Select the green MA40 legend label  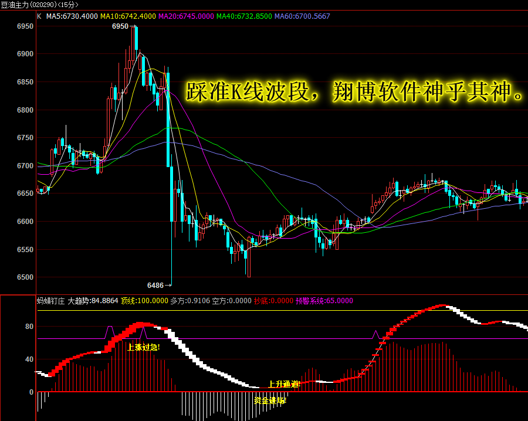244,16
